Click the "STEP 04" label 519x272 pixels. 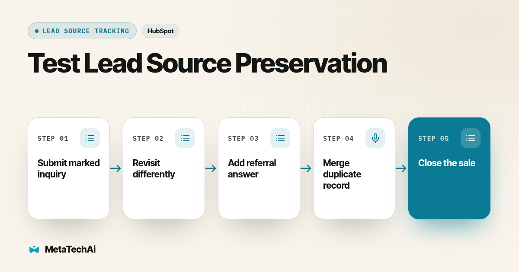coord(339,139)
